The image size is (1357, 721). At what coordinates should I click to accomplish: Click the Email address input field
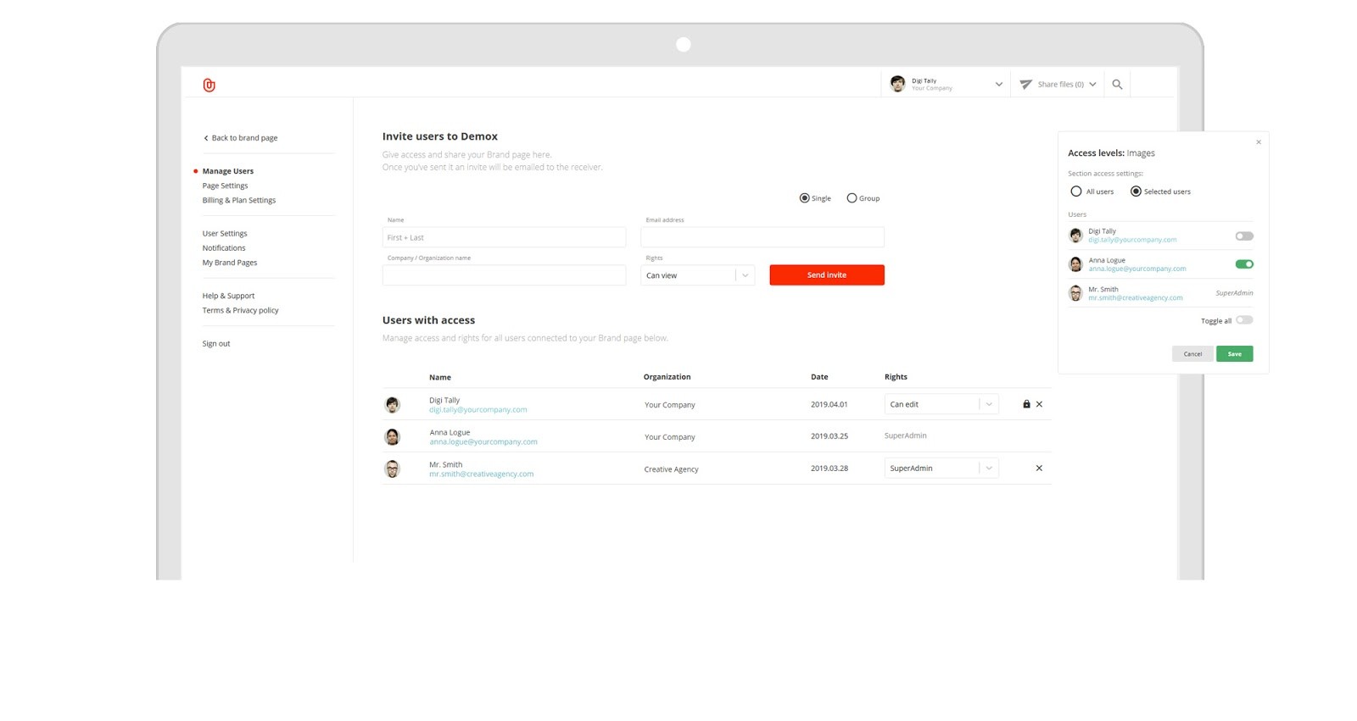pyautogui.click(x=762, y=237)
